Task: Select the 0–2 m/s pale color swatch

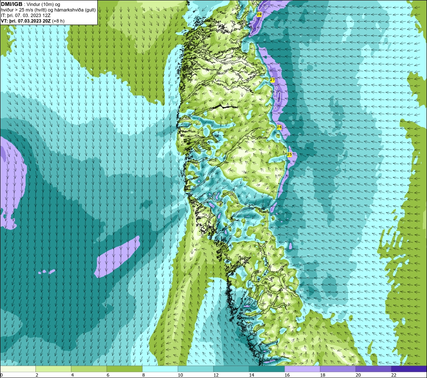Action: pyautogui.click(x=18, y=369)
